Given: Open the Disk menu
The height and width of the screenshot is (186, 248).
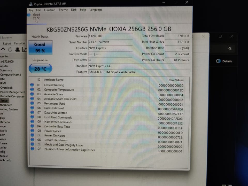Looking at the screenshot, I should click(x=74, y=10).
